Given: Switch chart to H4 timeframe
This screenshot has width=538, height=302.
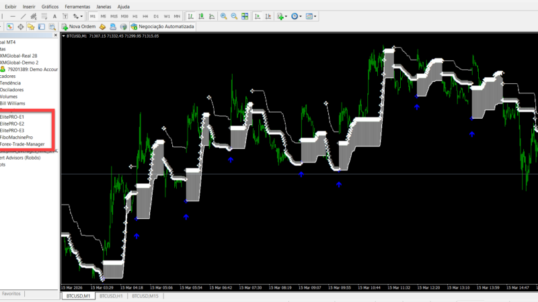Looking at the screenshot, I should [x=145, y=16].
